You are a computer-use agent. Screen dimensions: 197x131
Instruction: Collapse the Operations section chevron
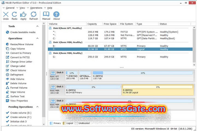click(37, 38)
